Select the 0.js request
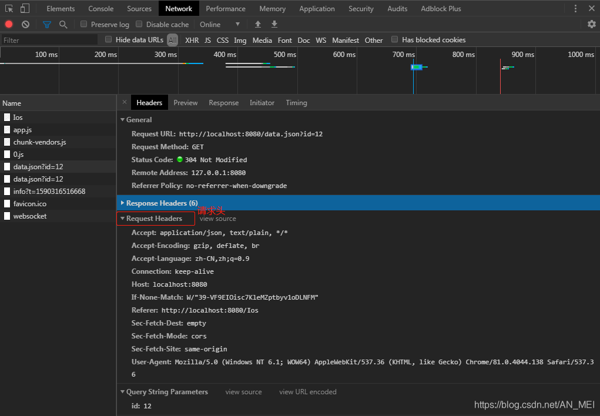Image resolution: width=600 pixels, height=416 pixels. [58, 154]
